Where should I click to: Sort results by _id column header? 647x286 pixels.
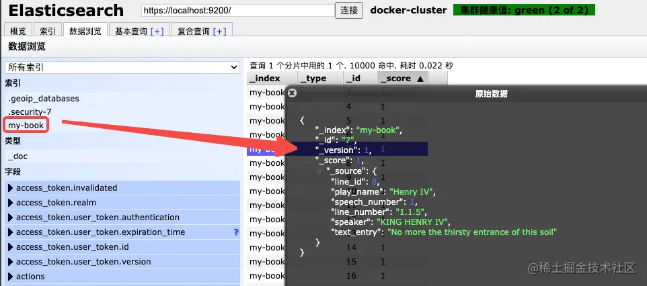(360, 79)
